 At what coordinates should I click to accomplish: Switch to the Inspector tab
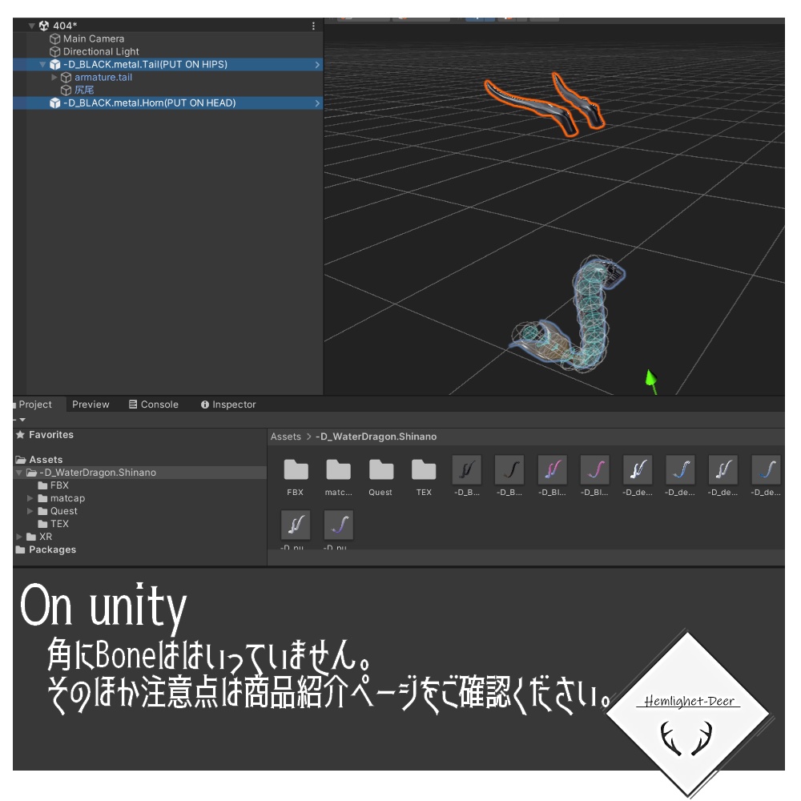point(228,404)
